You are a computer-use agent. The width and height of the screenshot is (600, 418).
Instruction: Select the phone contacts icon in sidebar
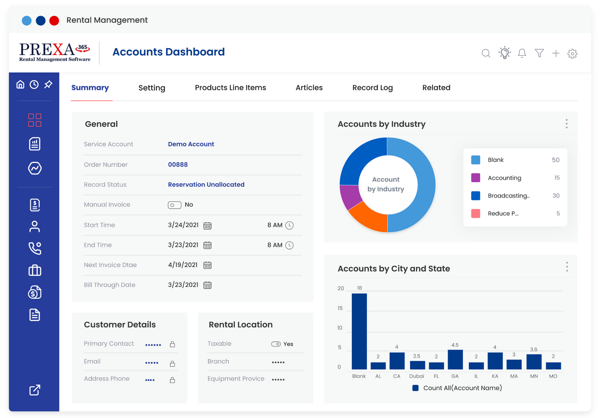[34, 248]
